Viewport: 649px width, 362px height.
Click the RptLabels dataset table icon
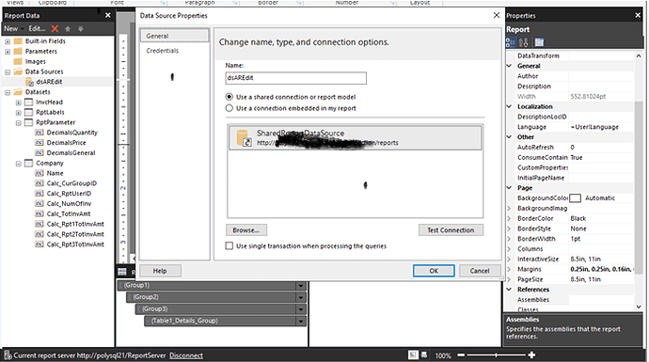28,112
